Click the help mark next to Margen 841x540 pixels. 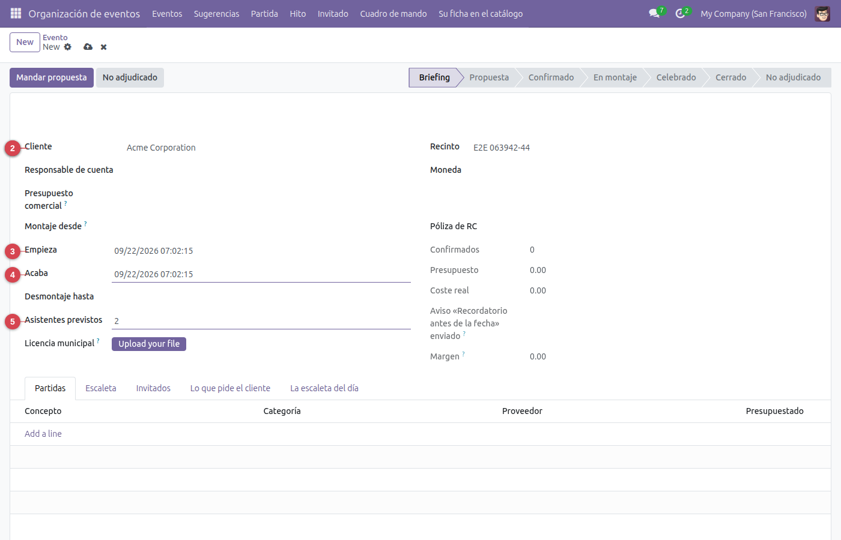(x=463, y=355)
